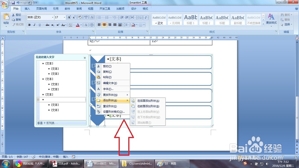Image resolution: width=299 pixels, height=168 pixels.
Task: Click the Character Border icon
Action: point(92,17)
